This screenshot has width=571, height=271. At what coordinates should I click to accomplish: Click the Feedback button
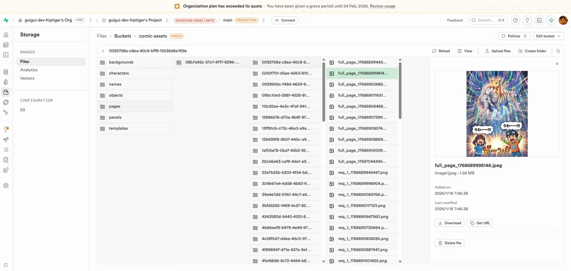pos(455,20)
